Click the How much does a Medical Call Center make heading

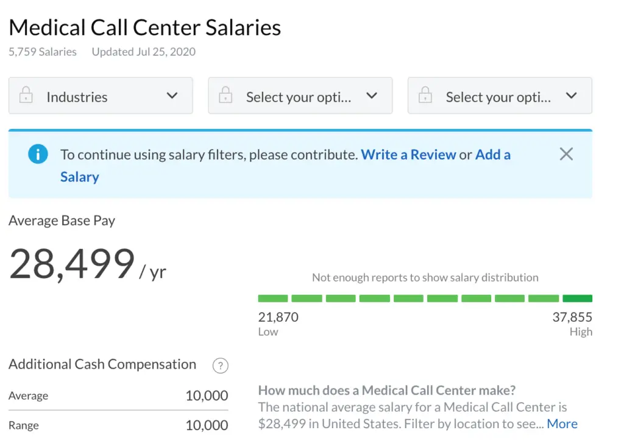[387, 390]
